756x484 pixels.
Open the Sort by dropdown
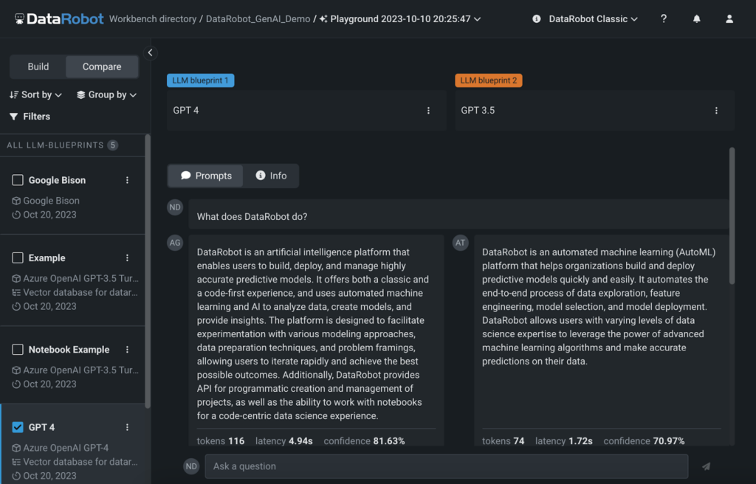click(x=35, y=94)
